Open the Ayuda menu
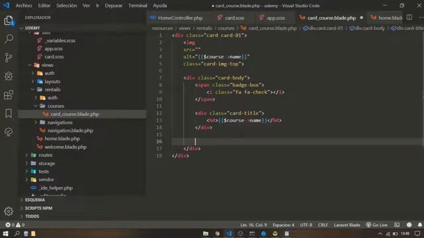 160,5
